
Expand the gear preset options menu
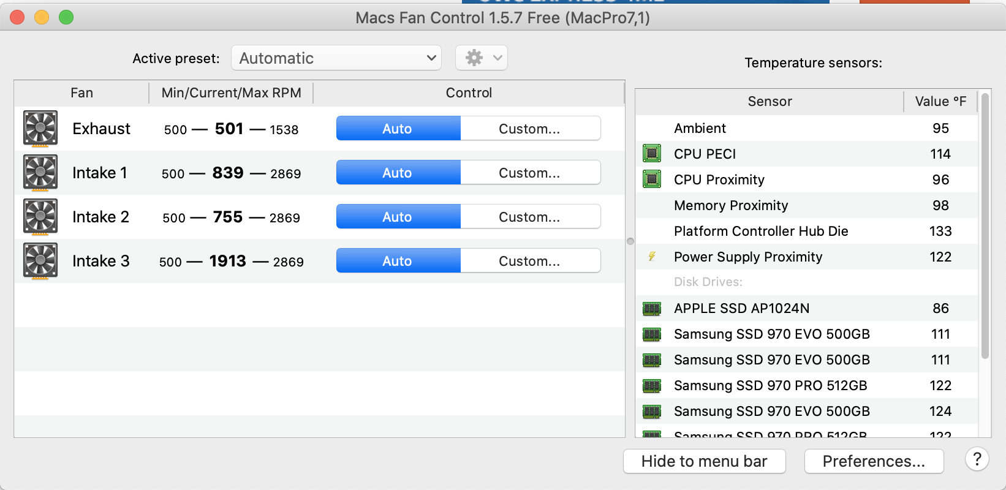pyautogui.click(x=481, y=58)
